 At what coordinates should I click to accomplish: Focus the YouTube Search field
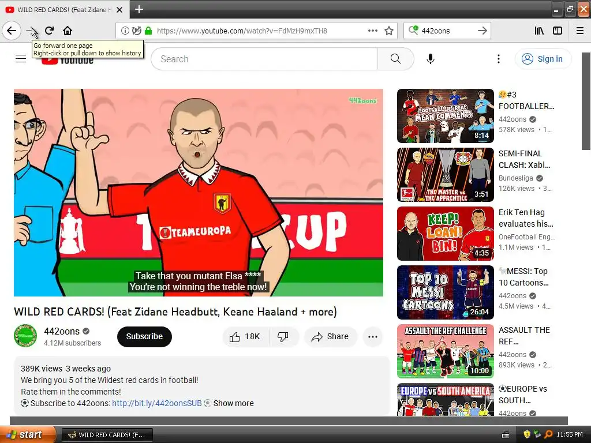pyautogui.click(x=264, y=59)
